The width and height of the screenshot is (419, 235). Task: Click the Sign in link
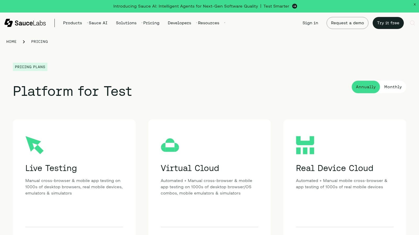pos(310,23)
